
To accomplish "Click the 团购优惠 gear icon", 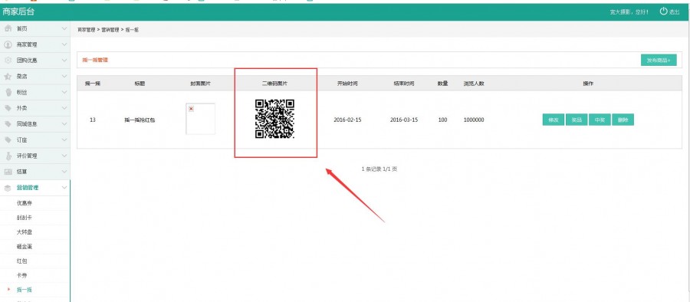I will pos(8,61).
